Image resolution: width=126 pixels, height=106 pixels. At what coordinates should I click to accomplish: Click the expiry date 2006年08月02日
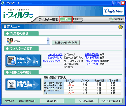[27, 101]
